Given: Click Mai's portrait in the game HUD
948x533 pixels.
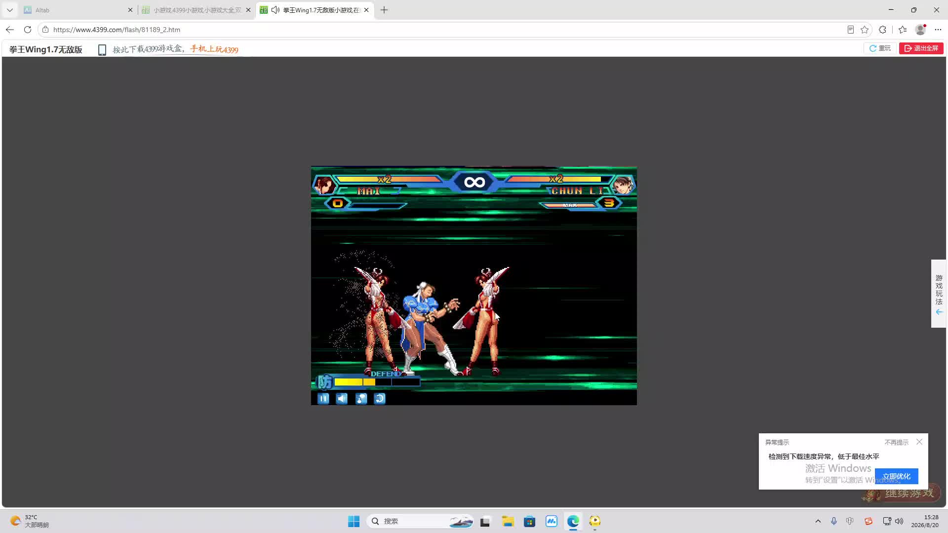Looking at the screenshot, I should pos(324,186).
